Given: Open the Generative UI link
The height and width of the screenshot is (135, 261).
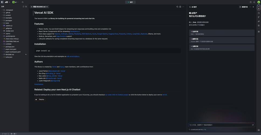Looking at the screenshot, I should (x=75, y=31).
